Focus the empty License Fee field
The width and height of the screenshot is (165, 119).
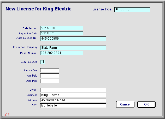(50, 70)
